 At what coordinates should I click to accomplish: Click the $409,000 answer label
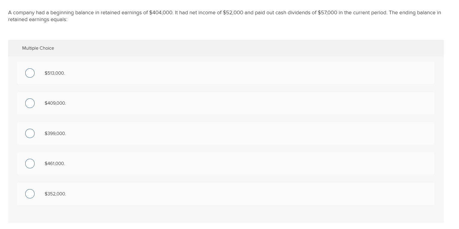pyautogui.click(x=55, y=103)
